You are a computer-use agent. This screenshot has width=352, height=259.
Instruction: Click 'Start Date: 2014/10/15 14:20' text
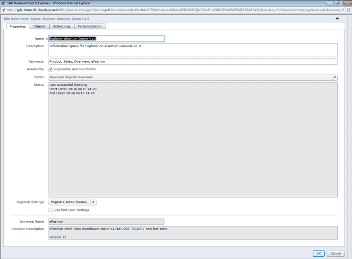73,89
